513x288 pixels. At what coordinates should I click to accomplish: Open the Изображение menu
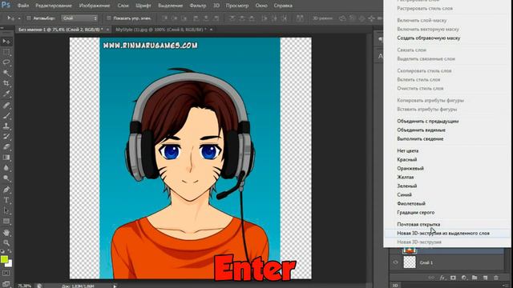coord(95,6)
